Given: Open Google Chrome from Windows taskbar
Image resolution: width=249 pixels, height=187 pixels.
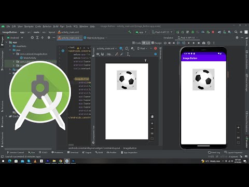Looking at the screenshot, I should 61,161.
